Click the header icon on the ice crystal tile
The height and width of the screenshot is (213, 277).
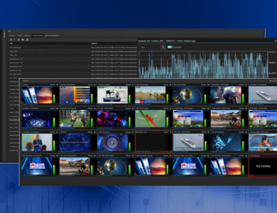click(x=246, y=132)
